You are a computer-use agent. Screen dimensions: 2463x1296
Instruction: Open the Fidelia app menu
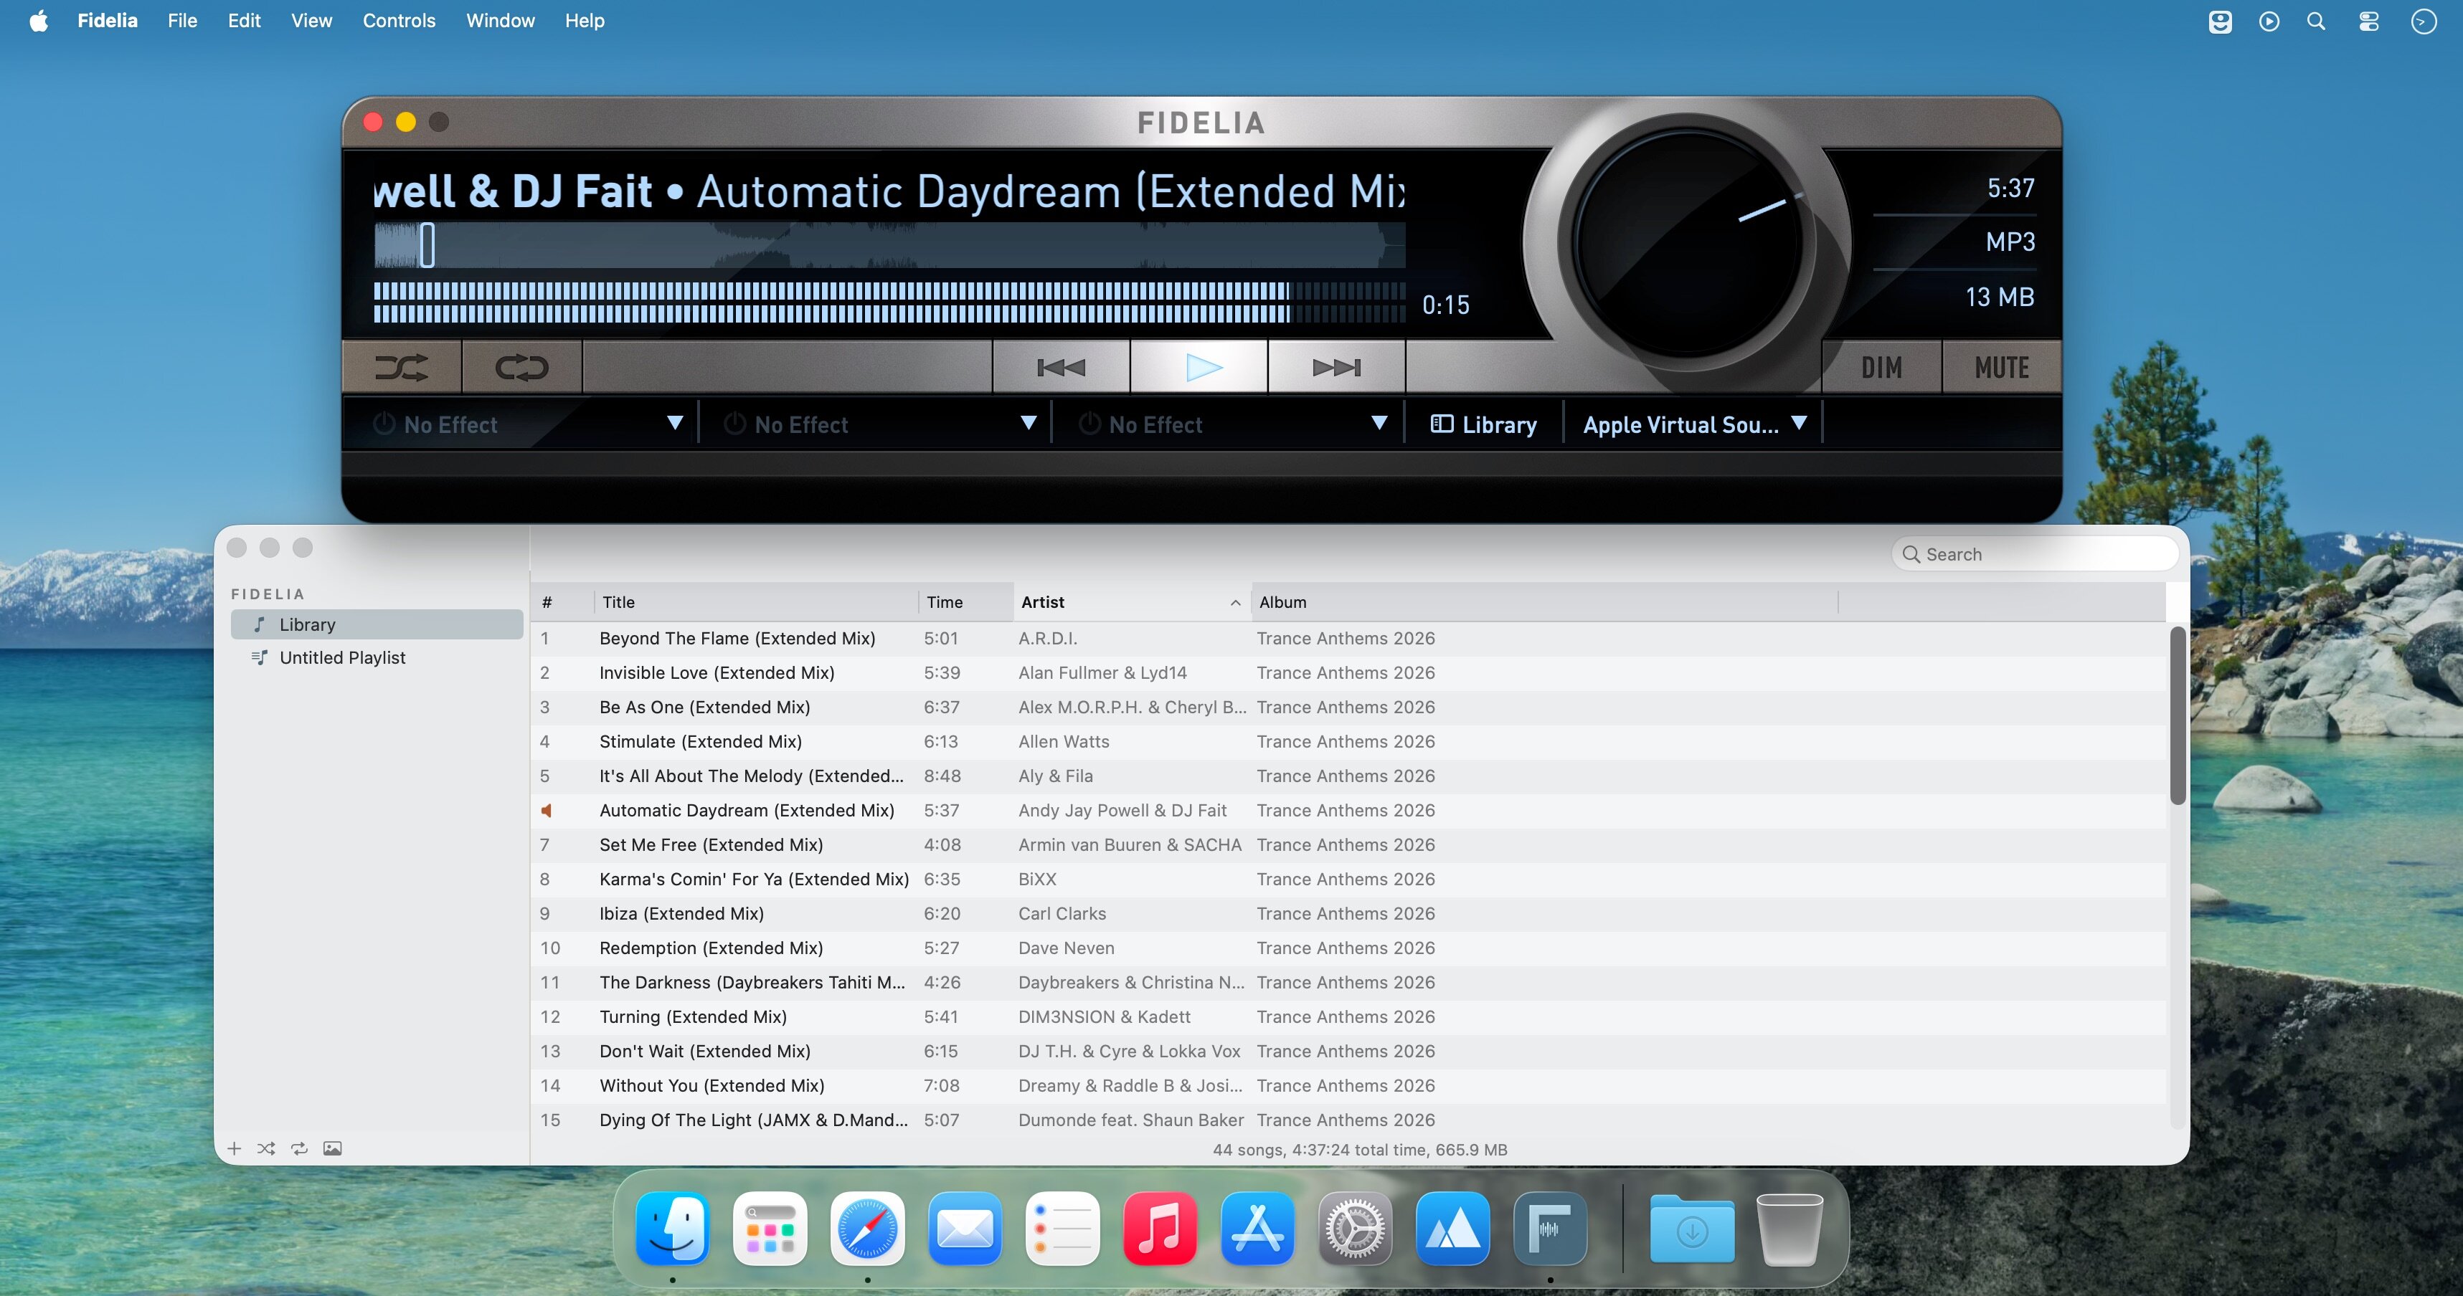107,20
